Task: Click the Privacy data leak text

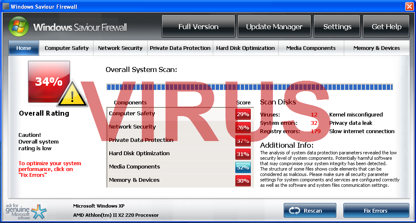Action: point(350,123)
